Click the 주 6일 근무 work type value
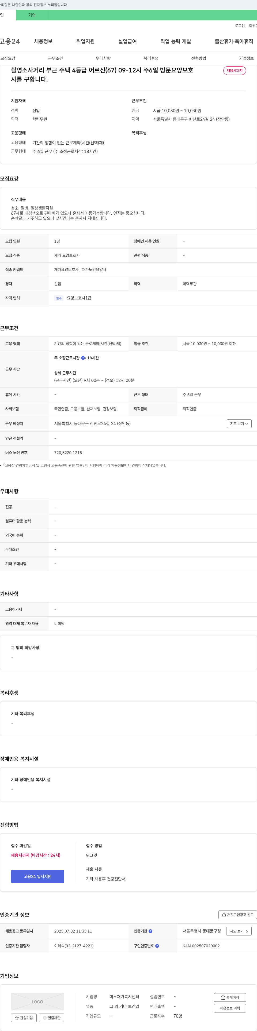The height and width of the screenshot is (1031, 257). pos(192,395)
